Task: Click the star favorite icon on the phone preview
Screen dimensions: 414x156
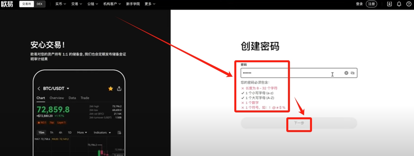Action: point(111,88)
